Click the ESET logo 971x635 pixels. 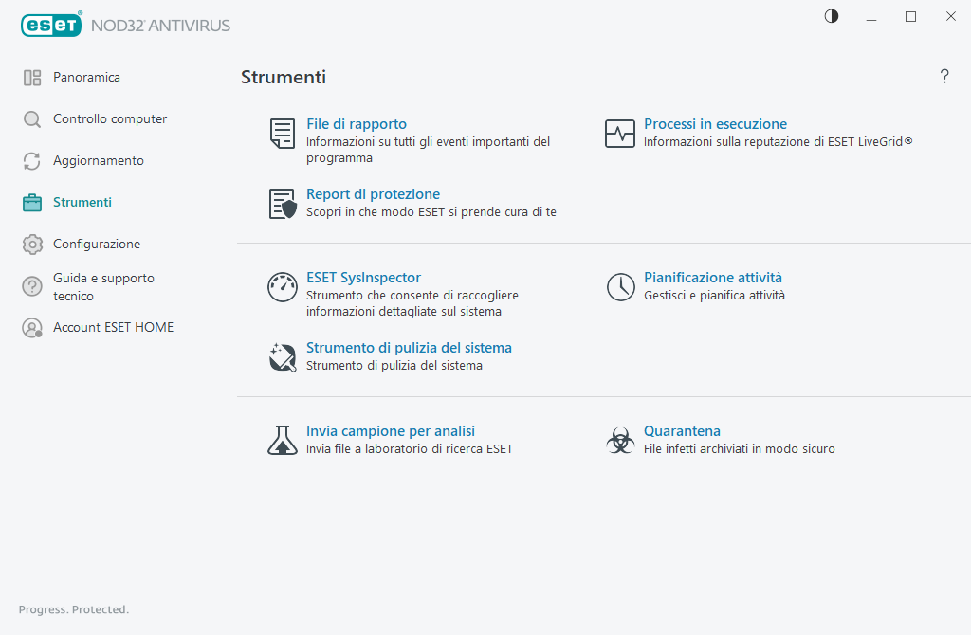tap(52, 26)
